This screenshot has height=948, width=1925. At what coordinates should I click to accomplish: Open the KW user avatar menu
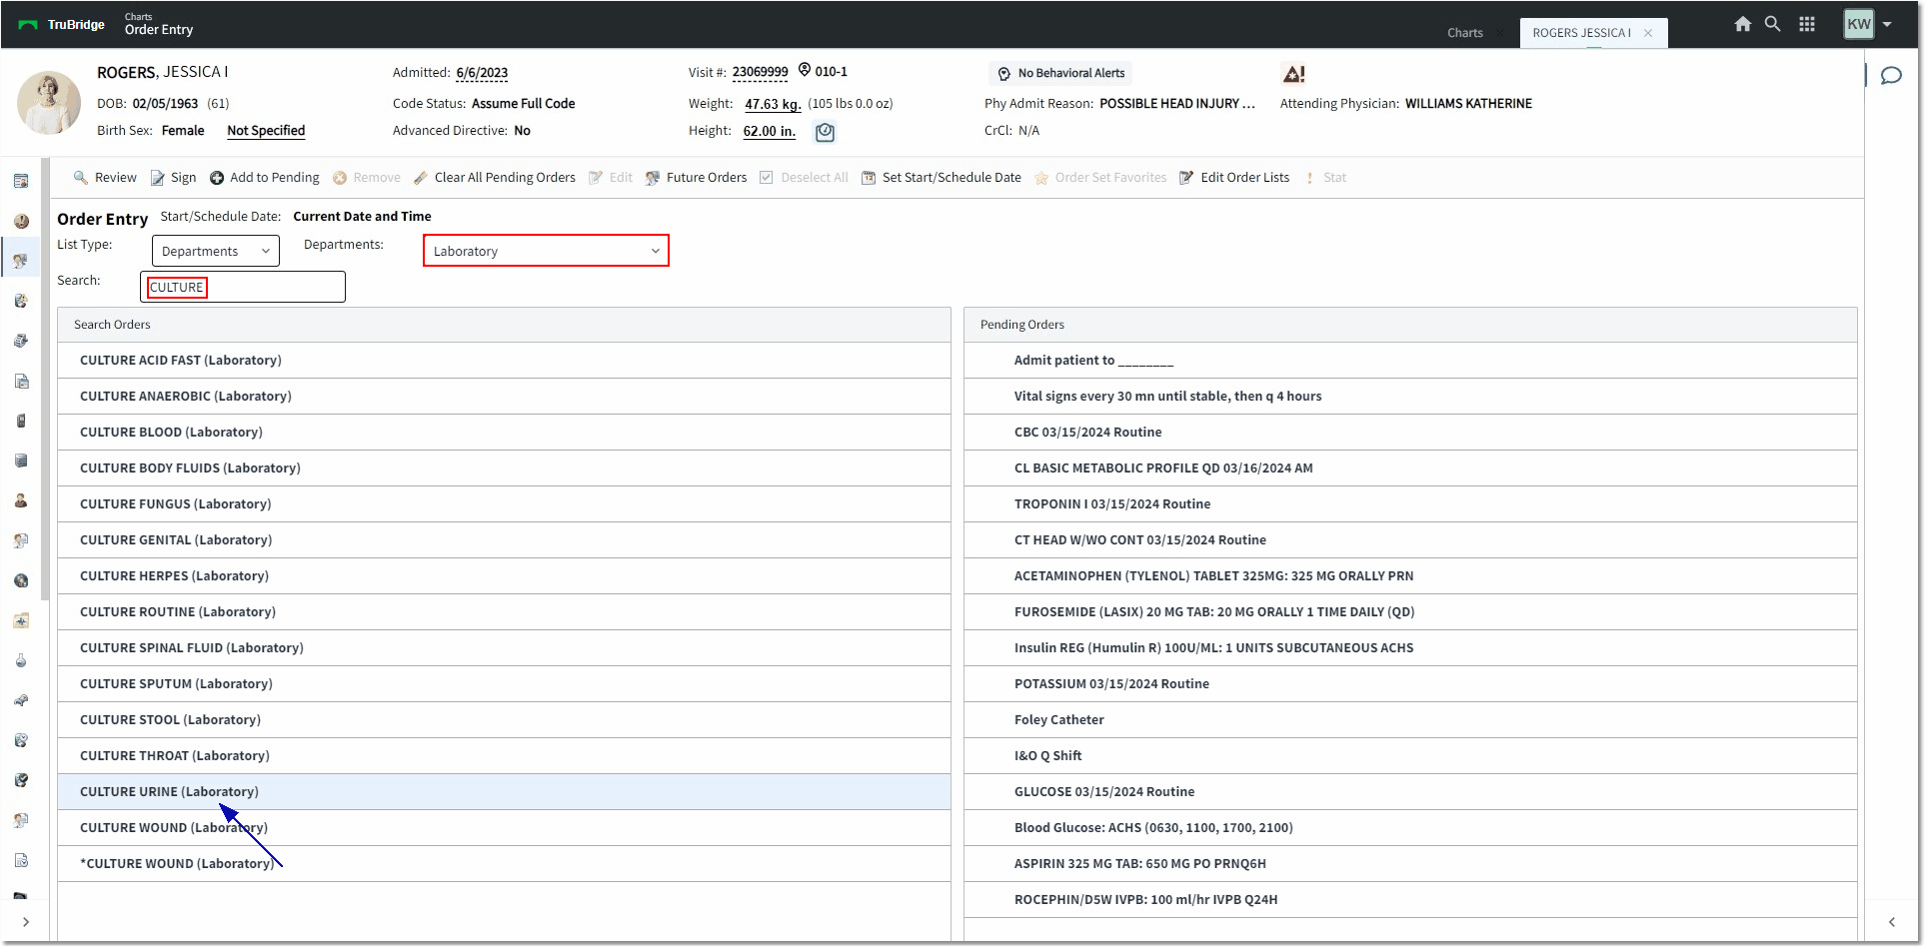coord(1858,24)
